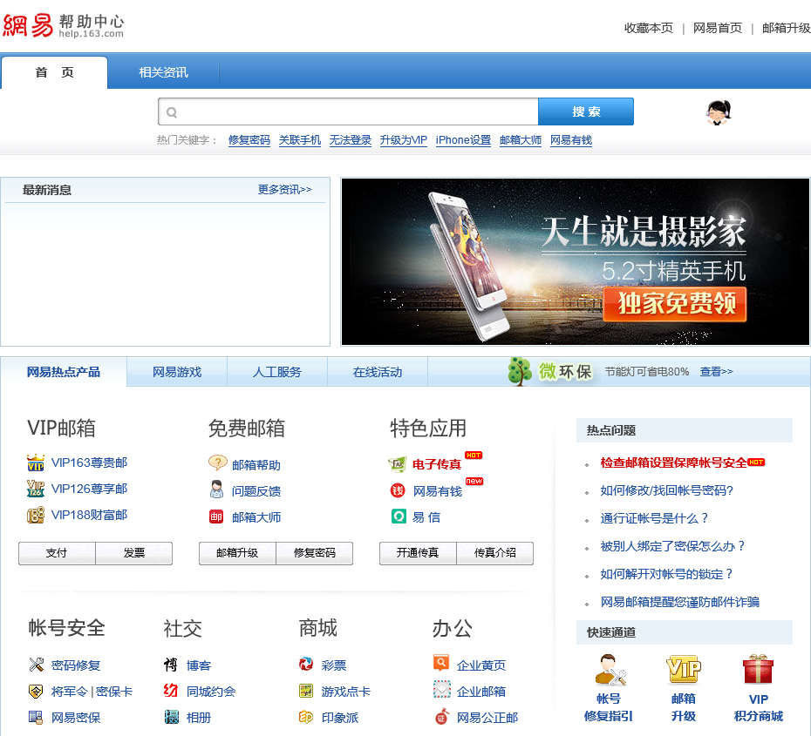The image size is (811, 736).
Task: Click the 企业邮箱 envelope icon
Action: click(442, 690)
